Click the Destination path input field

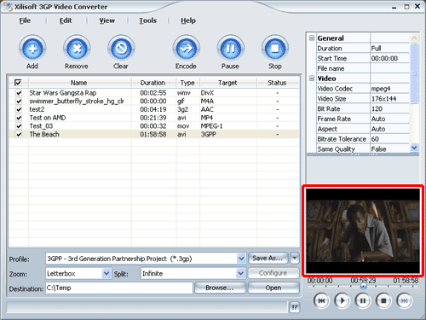tap(119, 288)
